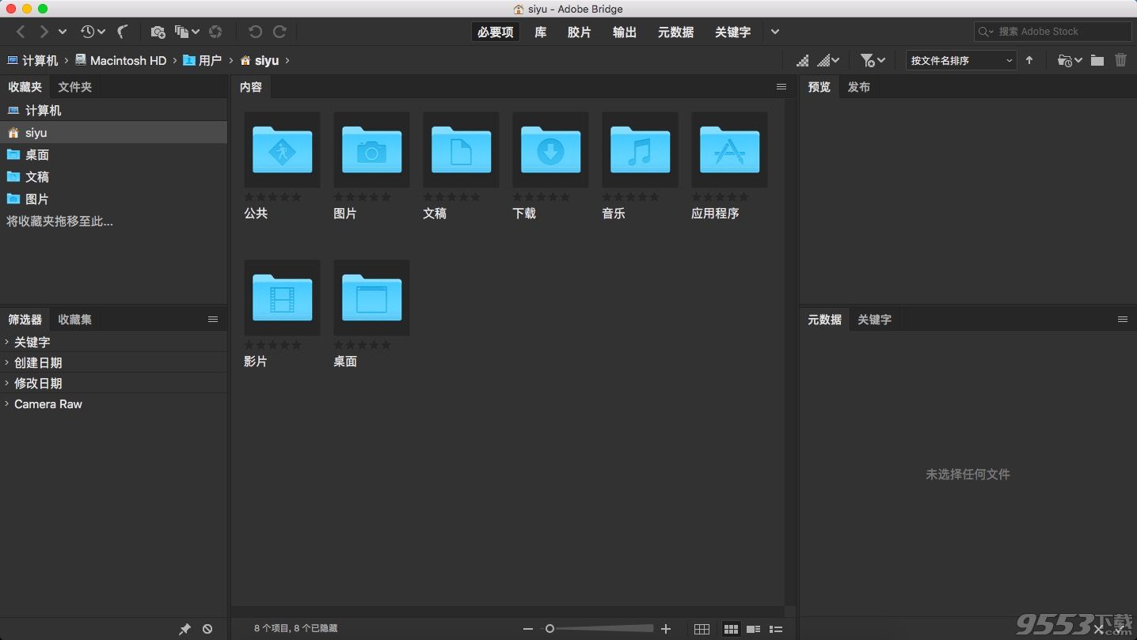Screen dimensions: 1137x640
Task: Select 图片 in favorites
Action: coord(113,199)
